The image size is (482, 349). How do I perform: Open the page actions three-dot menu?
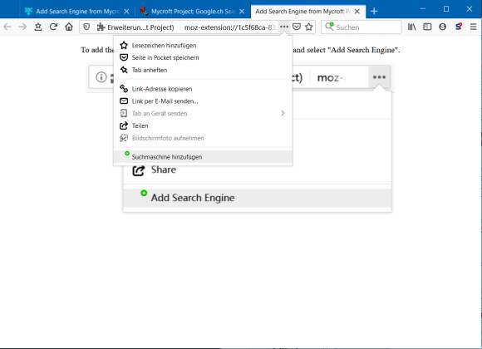pos(284,27)
